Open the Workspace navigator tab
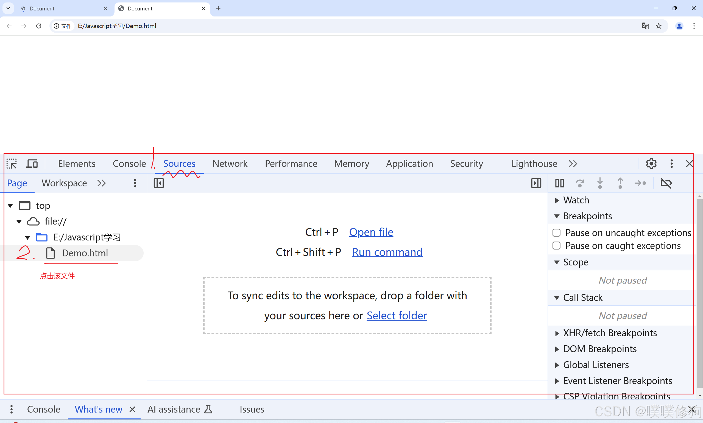 point(64,183)
